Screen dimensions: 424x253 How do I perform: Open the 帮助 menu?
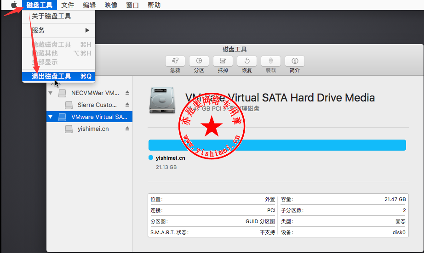coord(154,5)
